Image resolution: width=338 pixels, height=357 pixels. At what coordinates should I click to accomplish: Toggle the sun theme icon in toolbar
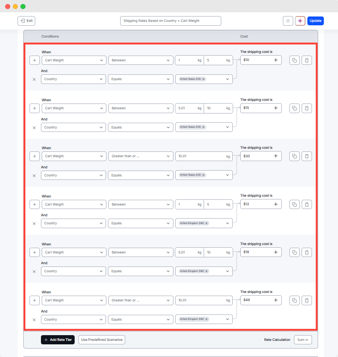tap(288, 21)
